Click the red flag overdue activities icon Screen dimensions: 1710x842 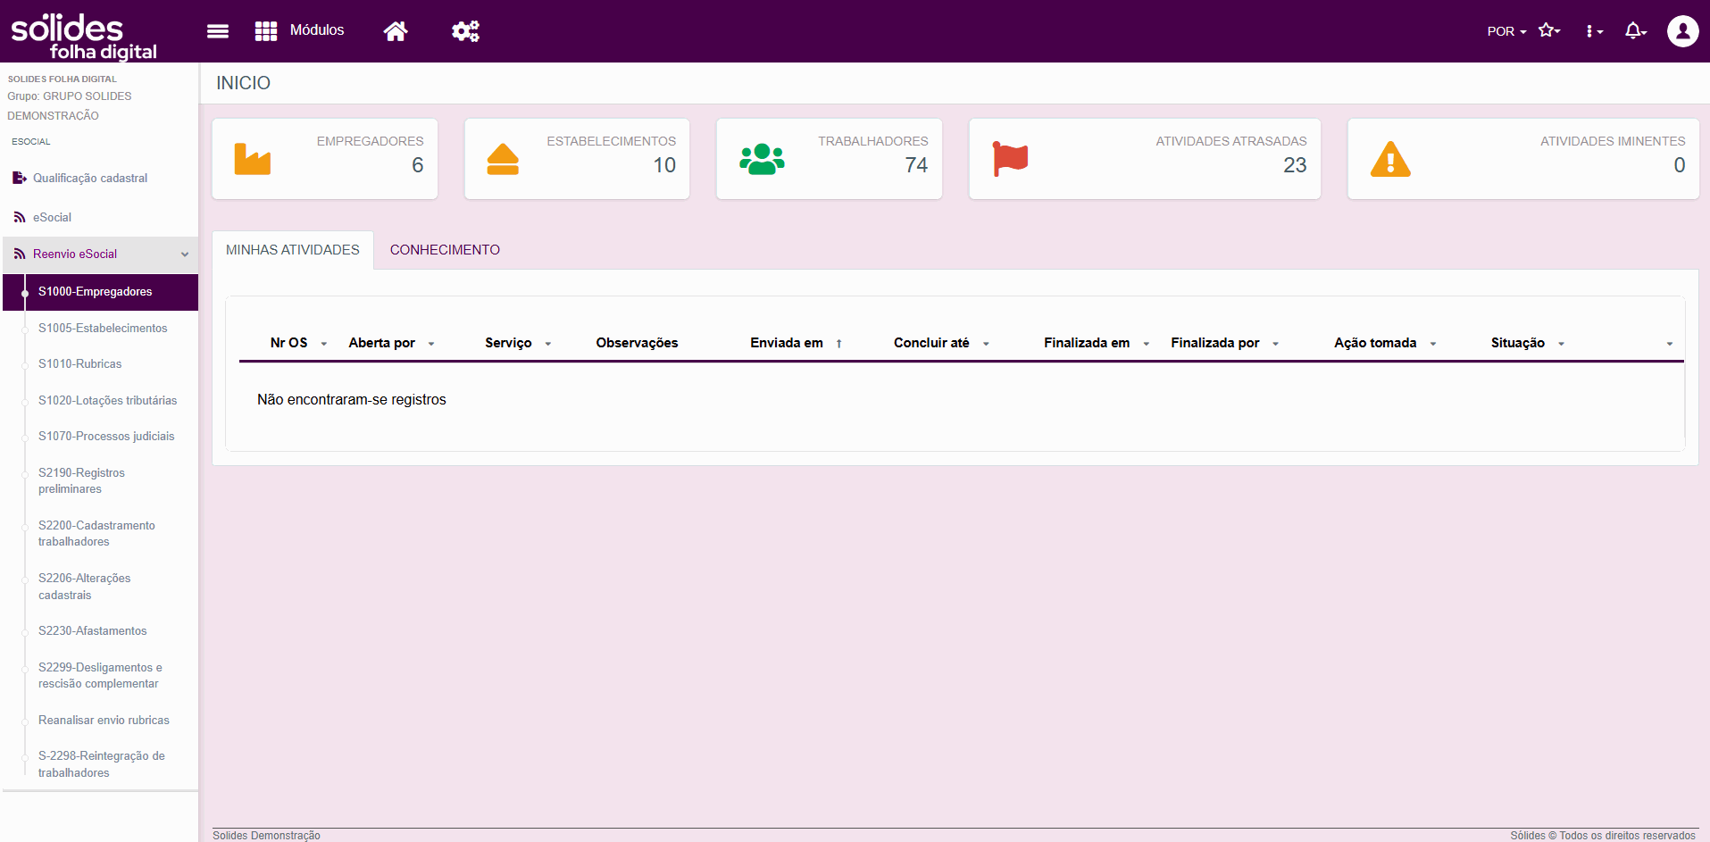point(1010,159)
